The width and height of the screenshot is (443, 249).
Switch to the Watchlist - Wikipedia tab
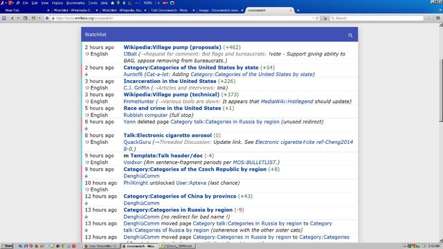(x=124, y=10)
